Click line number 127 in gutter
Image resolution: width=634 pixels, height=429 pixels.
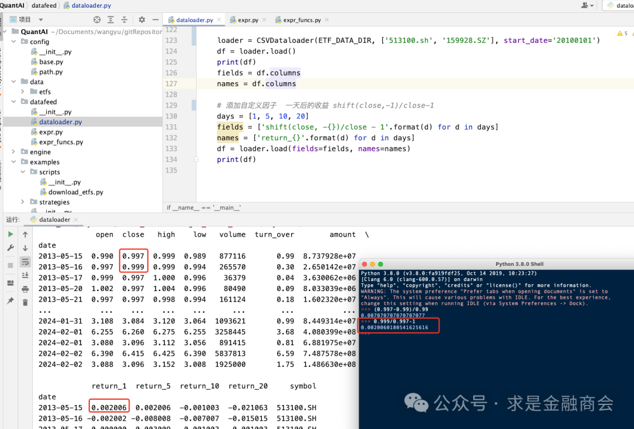pyautogui.click(x=171, y=84)
